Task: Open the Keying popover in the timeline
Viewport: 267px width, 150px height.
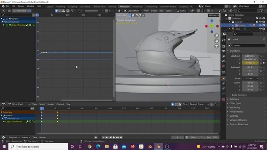Action: coord(25,137)
